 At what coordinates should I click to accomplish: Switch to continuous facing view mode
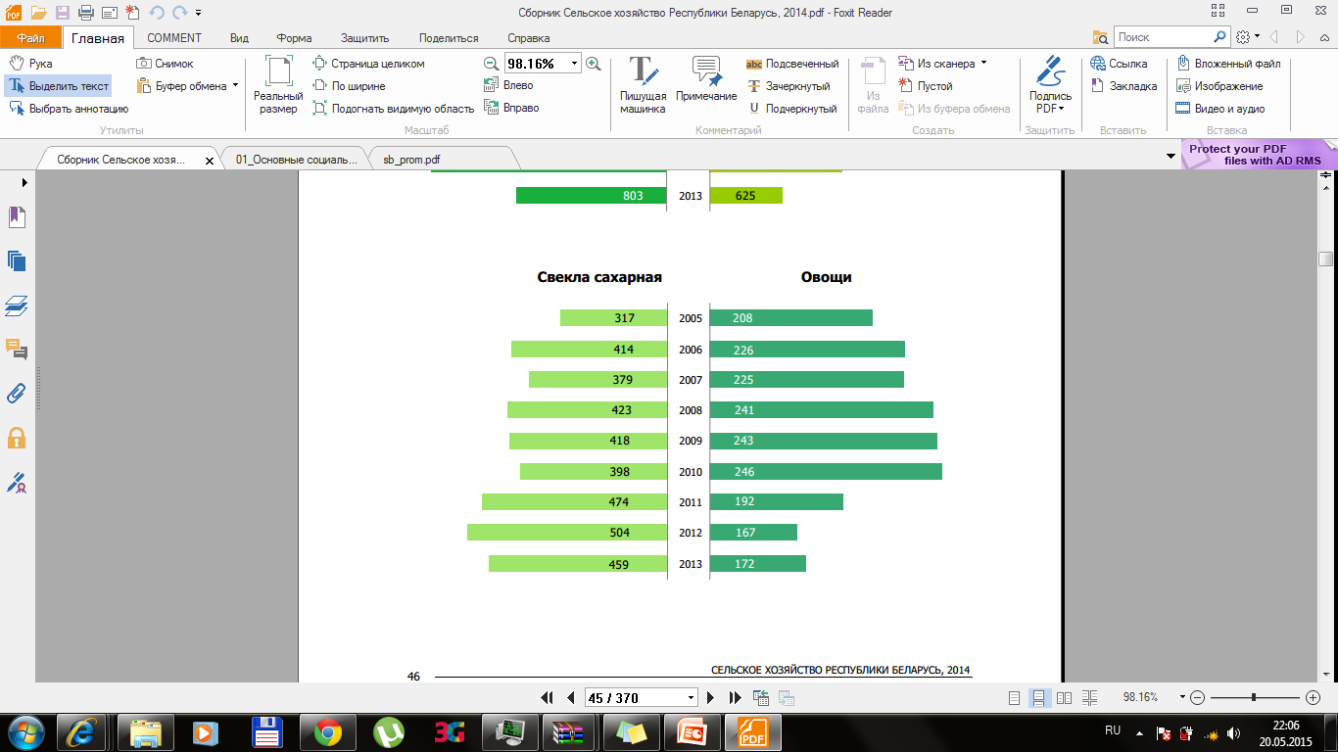[1088, 698]
